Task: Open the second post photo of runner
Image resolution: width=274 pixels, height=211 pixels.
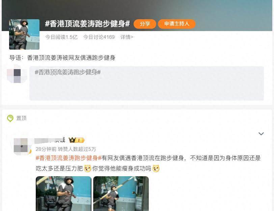Action: pos(121,193)
